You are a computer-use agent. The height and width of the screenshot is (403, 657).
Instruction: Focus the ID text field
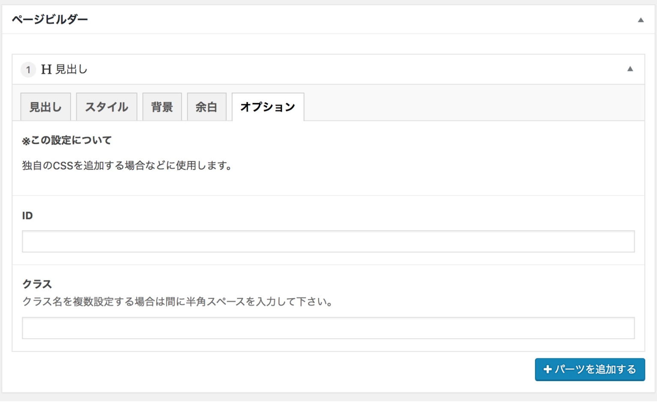[x=328, y=242]
